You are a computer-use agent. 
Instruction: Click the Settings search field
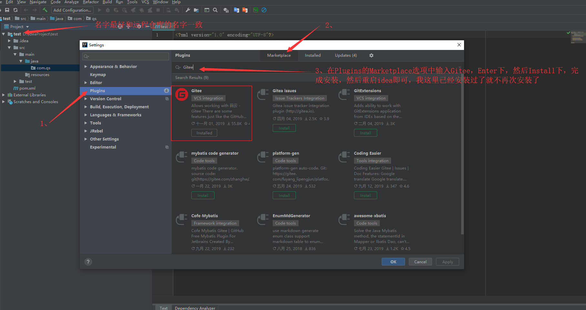(126, 56)
